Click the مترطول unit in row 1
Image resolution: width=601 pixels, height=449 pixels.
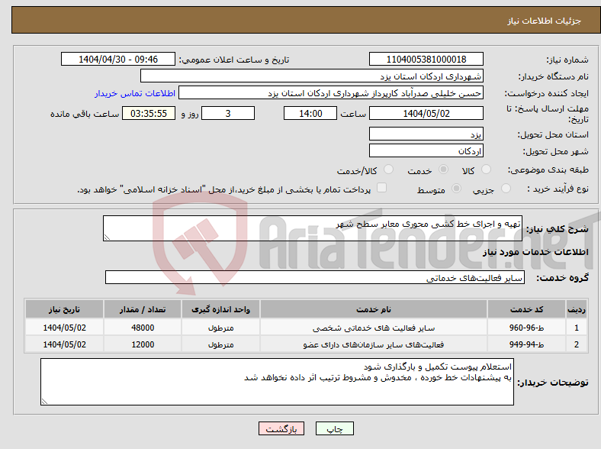click(220, 328)
